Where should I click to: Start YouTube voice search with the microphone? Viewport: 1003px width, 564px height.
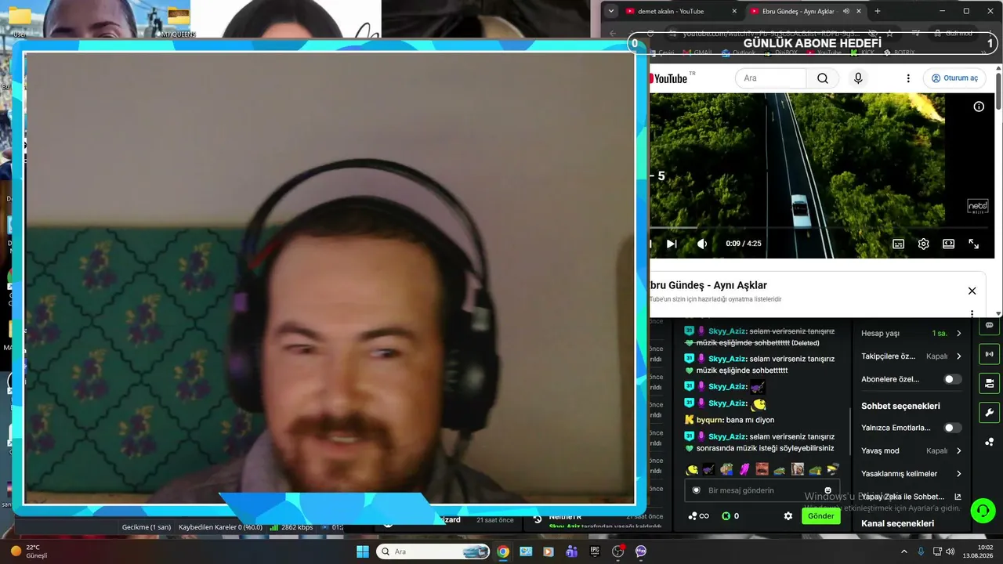pyautogui.click(x=858, y=78)
